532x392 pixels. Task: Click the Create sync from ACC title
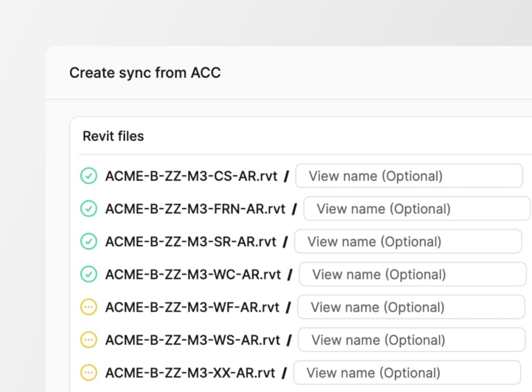click(x=145, y=73)
